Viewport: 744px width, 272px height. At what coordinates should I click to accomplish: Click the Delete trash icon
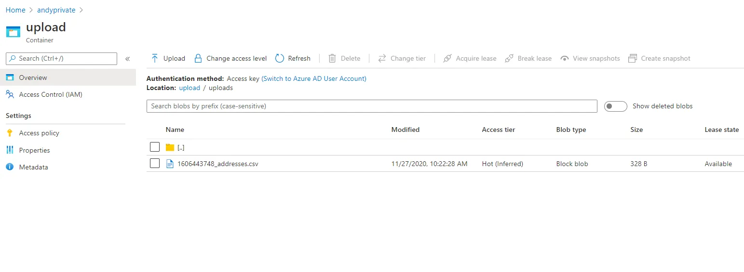(332, 58)
